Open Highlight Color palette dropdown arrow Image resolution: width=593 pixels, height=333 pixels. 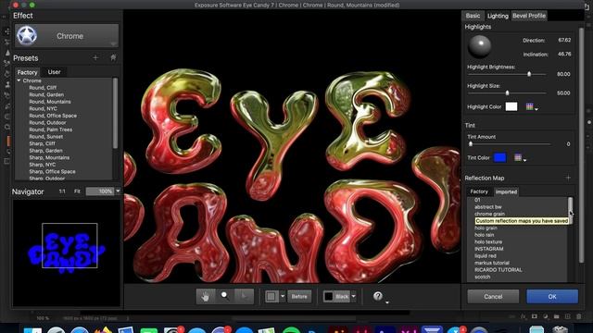click(536, 109)
